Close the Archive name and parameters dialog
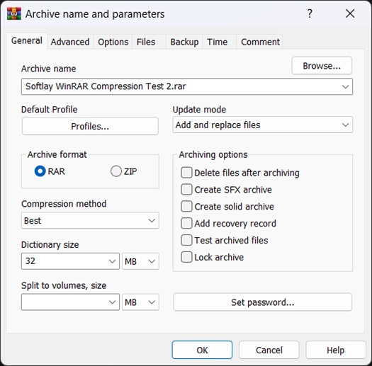The image size is (372, 366). click(350, 13)
